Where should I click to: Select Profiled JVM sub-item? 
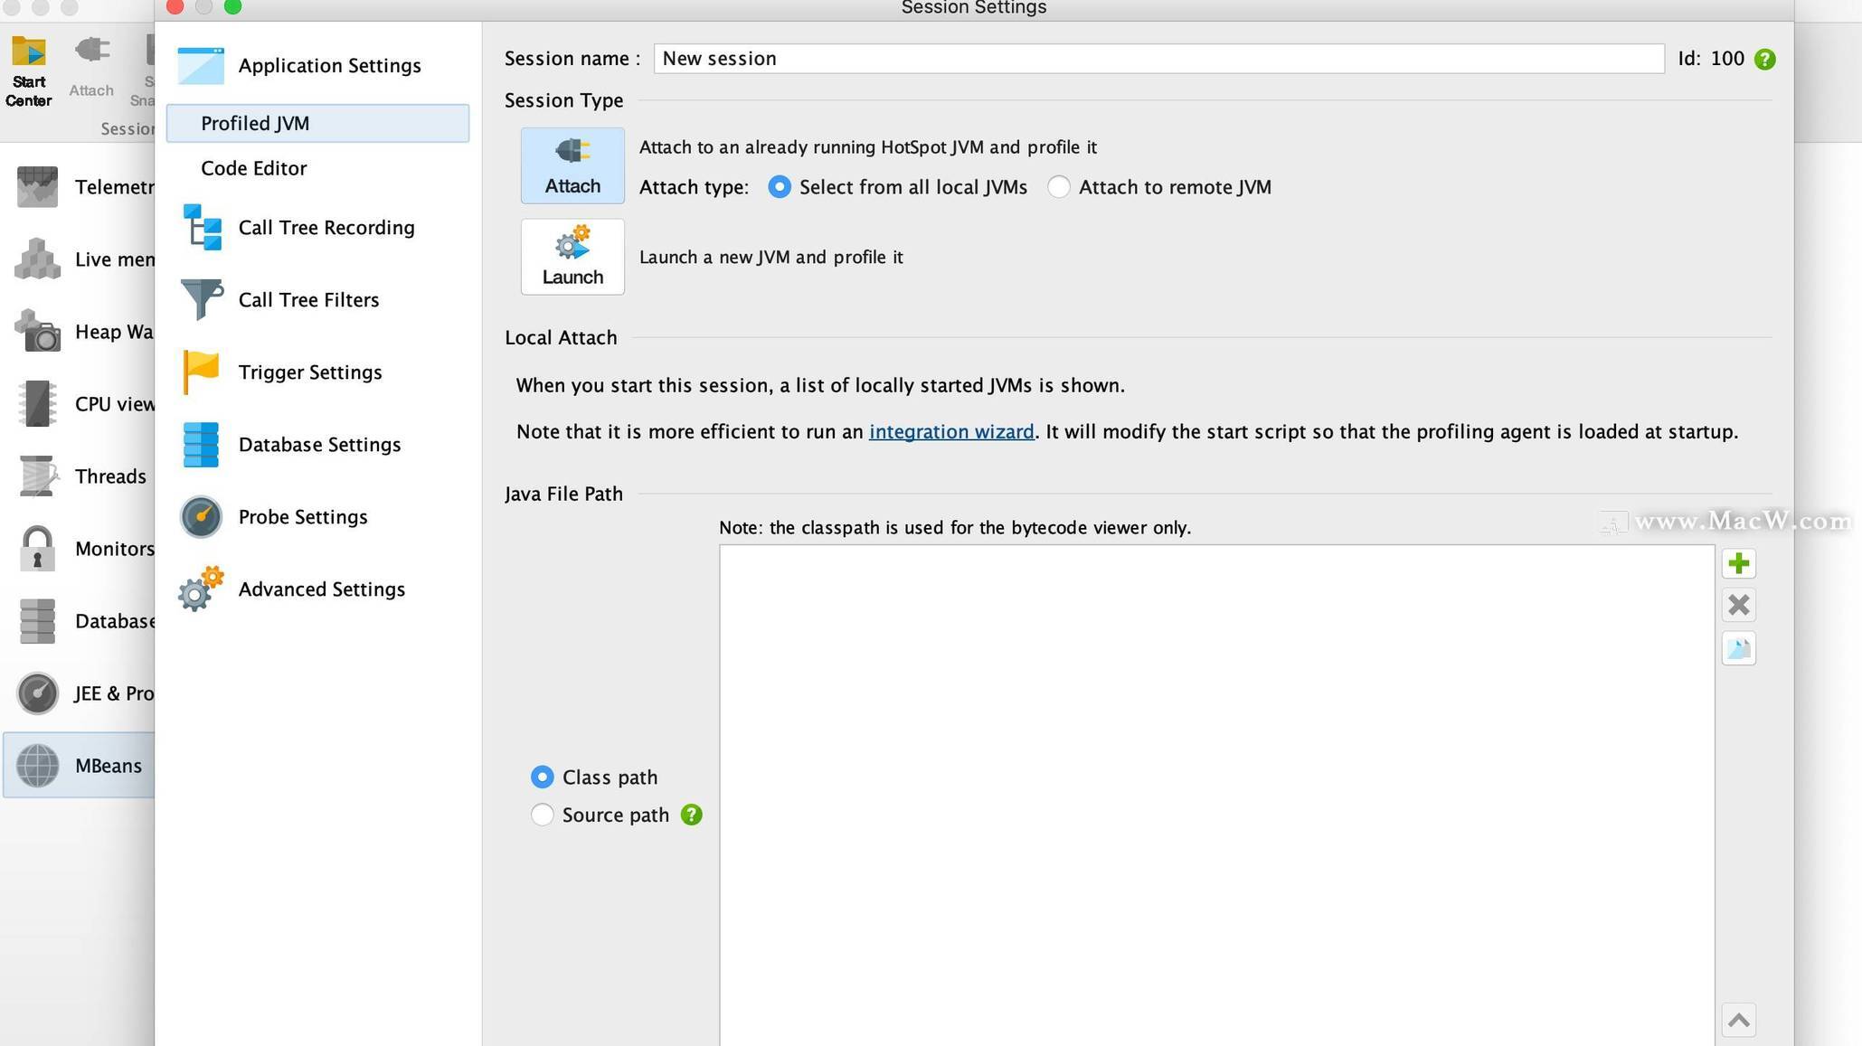pos(255,124)
